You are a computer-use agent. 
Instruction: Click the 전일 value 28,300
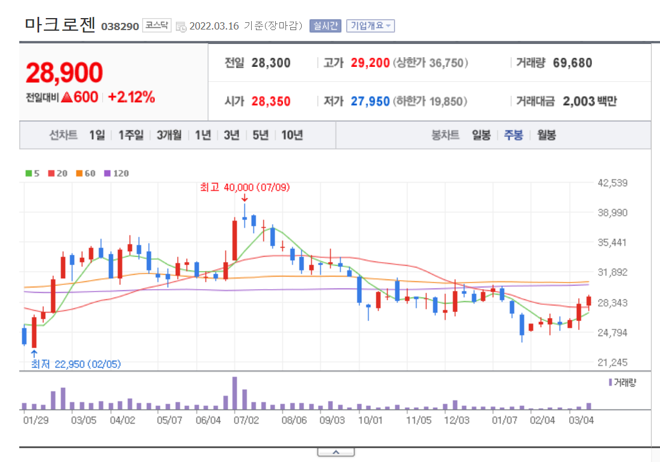click(271, 63)
